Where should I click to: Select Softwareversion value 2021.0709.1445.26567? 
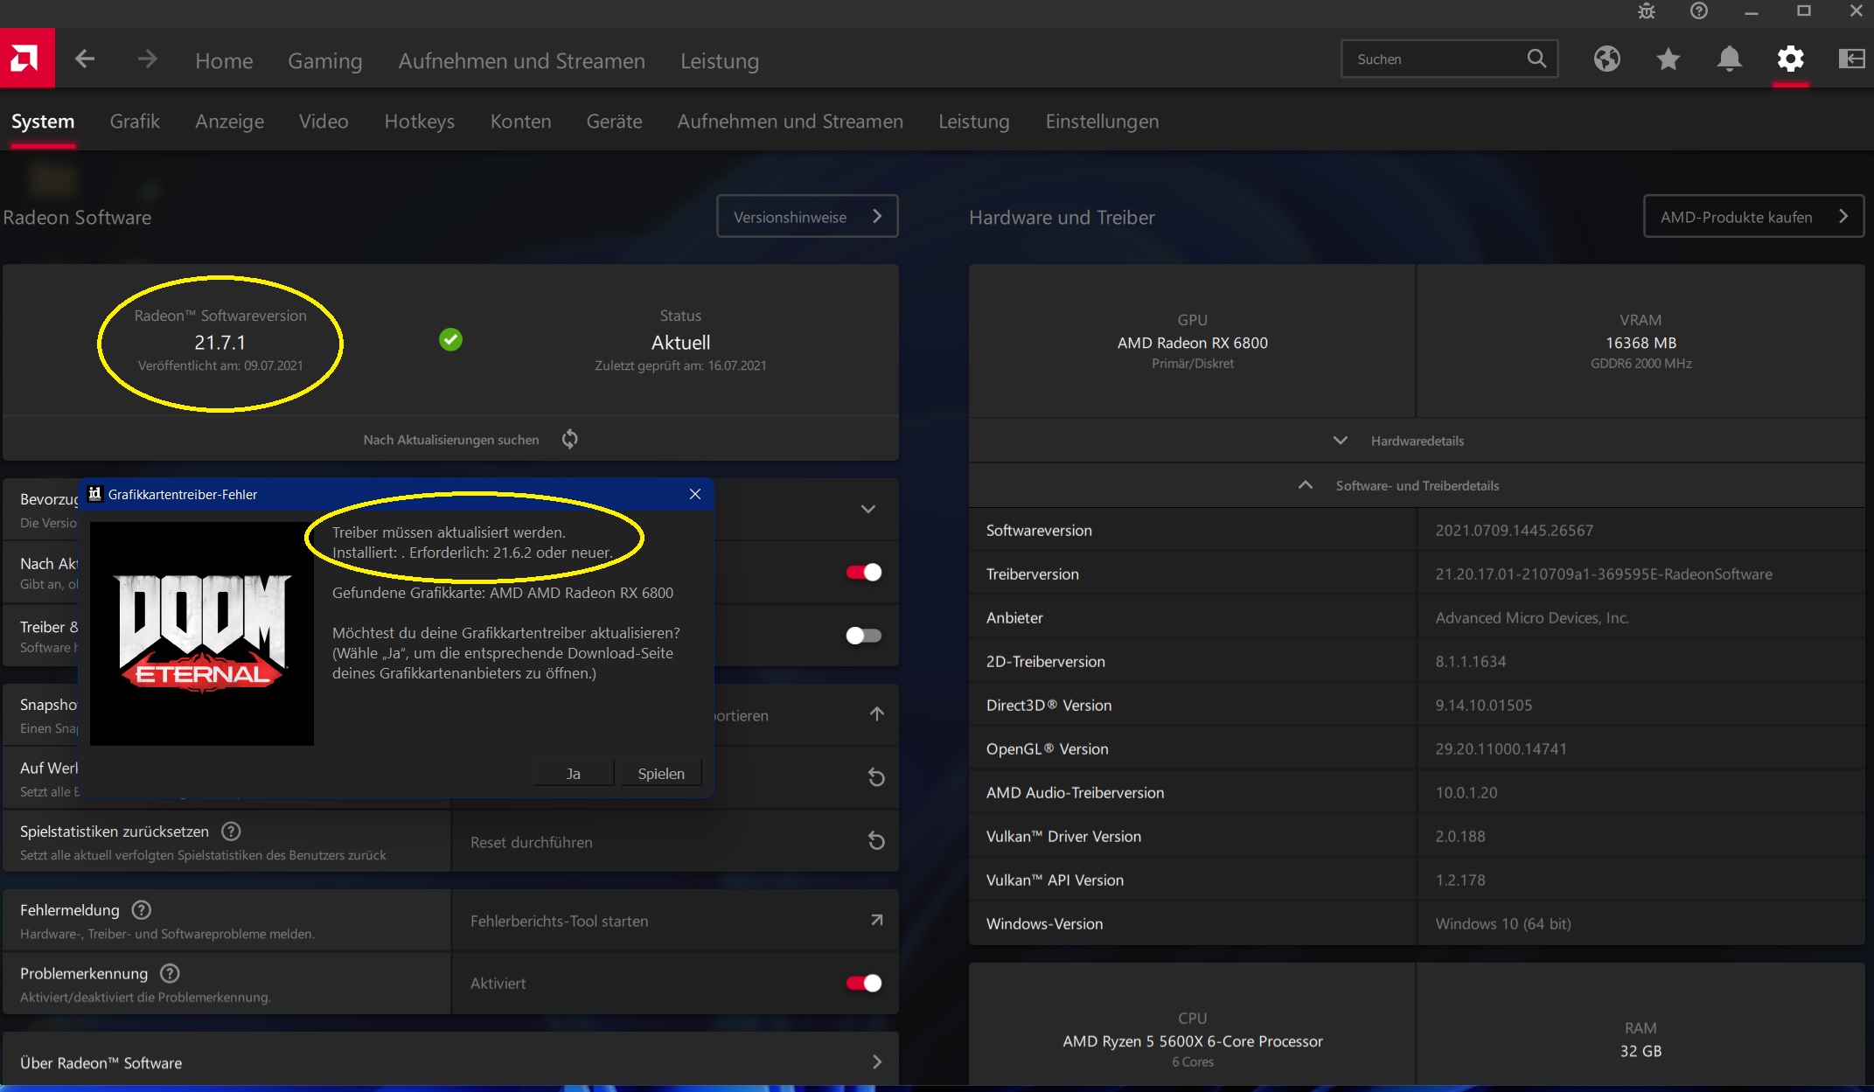pyautogui.click(x=1514, y=530)
